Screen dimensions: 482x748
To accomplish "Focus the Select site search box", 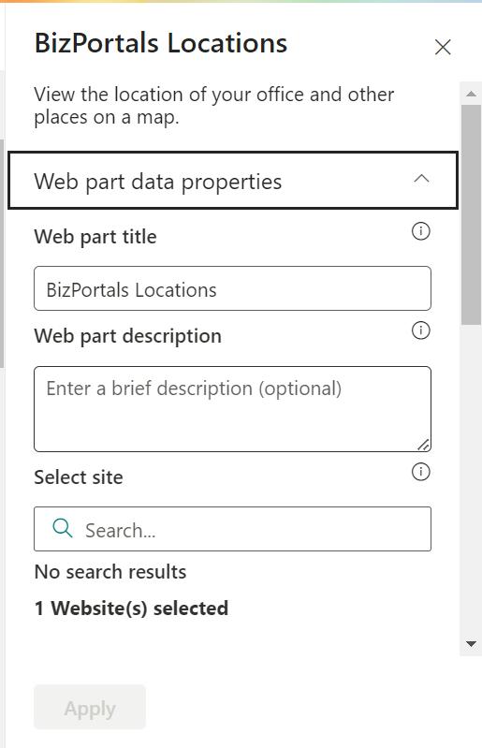I will [233, 529].
